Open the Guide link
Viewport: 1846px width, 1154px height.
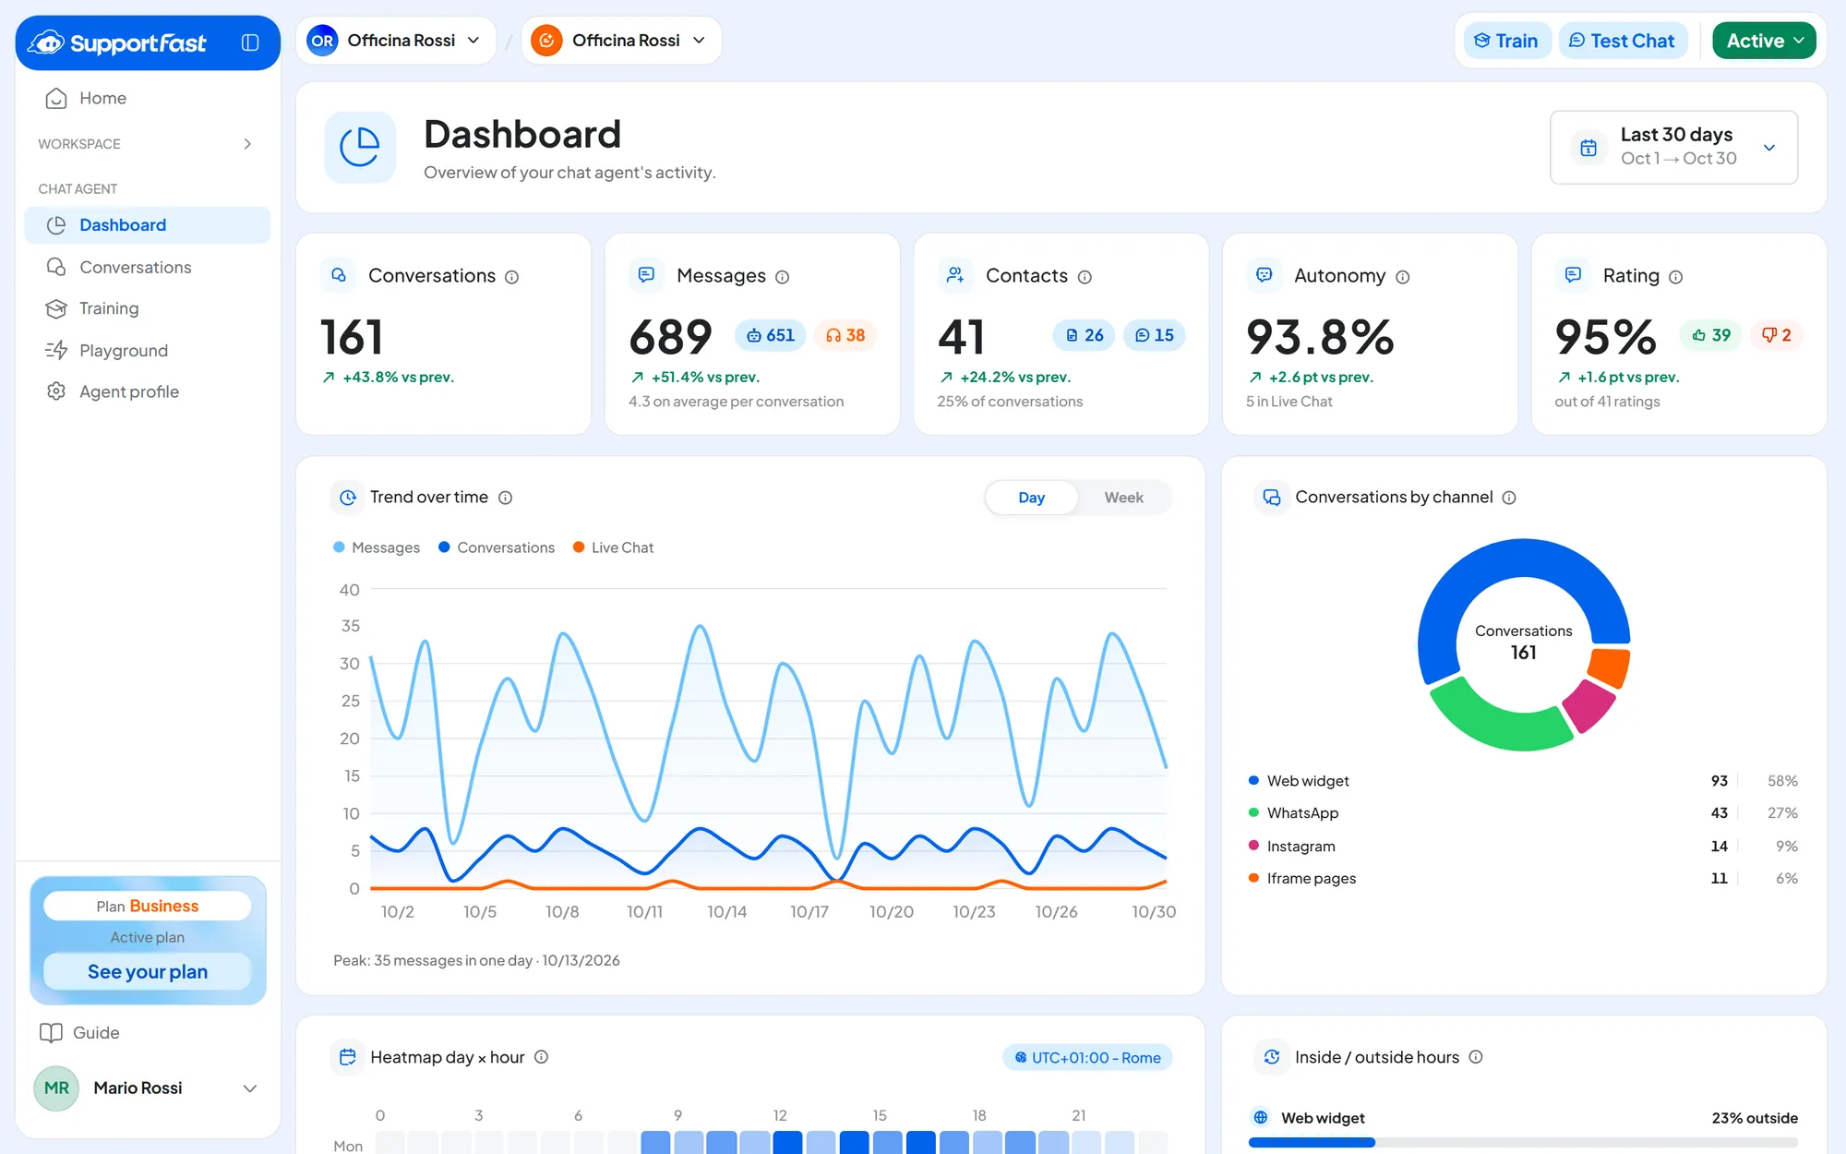click(80, 1032)
